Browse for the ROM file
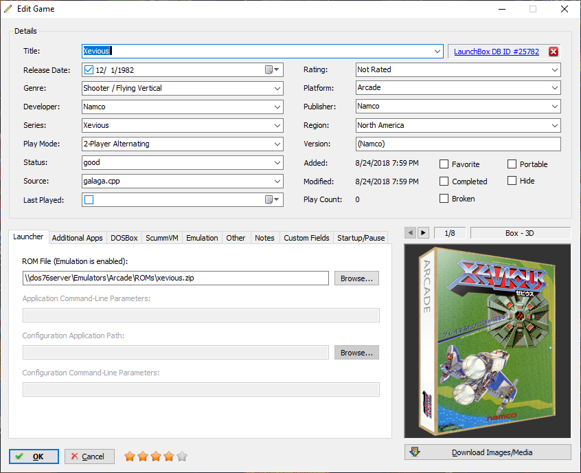 click(x=356, y=278)
